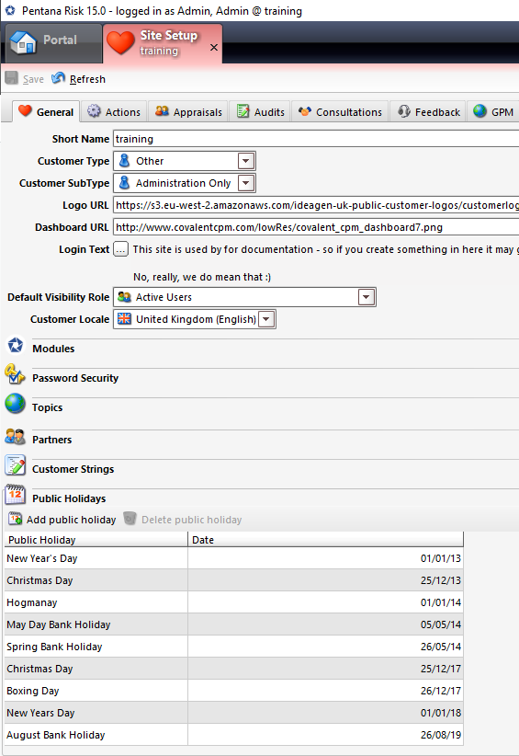Click the Appraisals people icon
The height and width of the screenshot is (756, 519).
162,111
